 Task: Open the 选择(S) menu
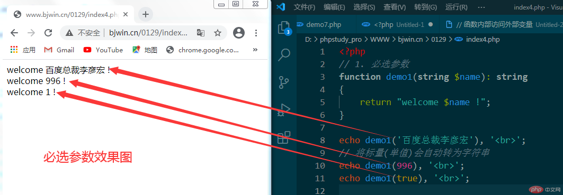tap(364, 7)
